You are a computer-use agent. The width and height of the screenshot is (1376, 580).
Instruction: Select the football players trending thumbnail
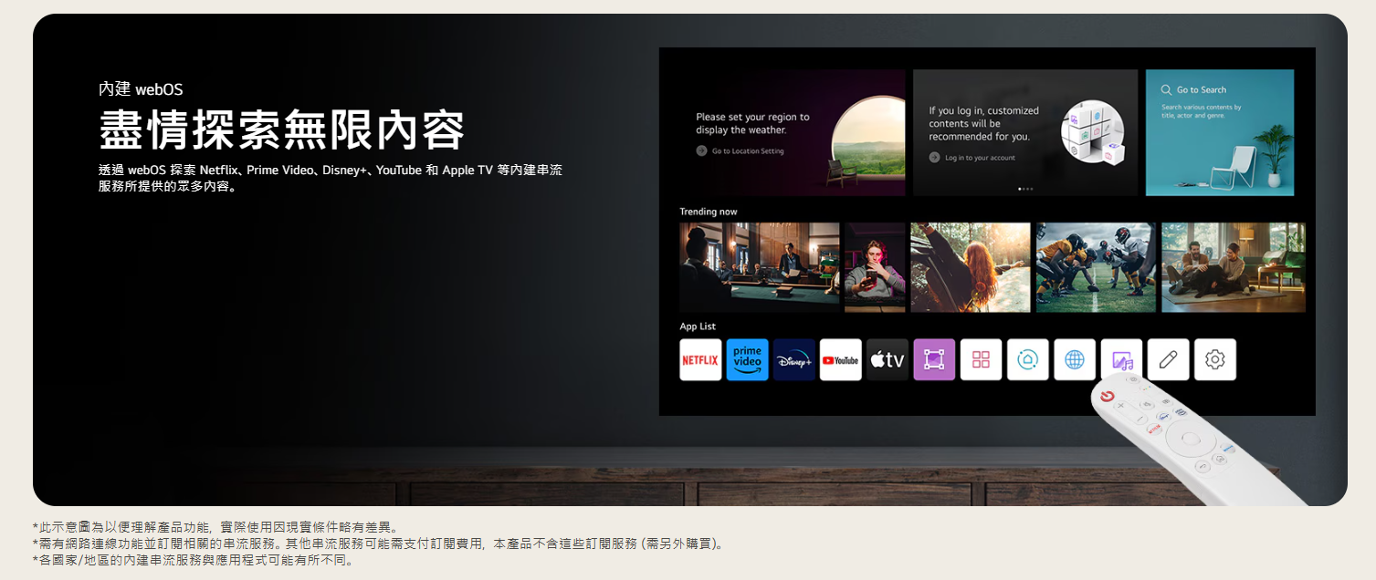coord(1095,267)
